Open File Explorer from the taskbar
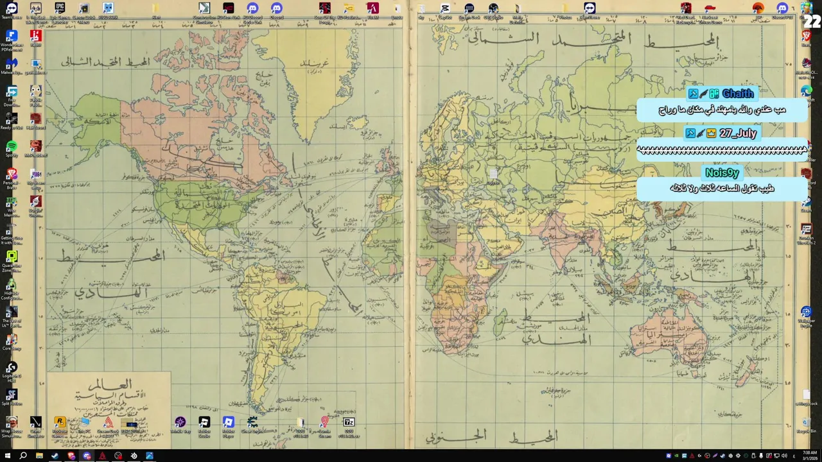This screenshot has width=822, height=462. tap(39, 456)
